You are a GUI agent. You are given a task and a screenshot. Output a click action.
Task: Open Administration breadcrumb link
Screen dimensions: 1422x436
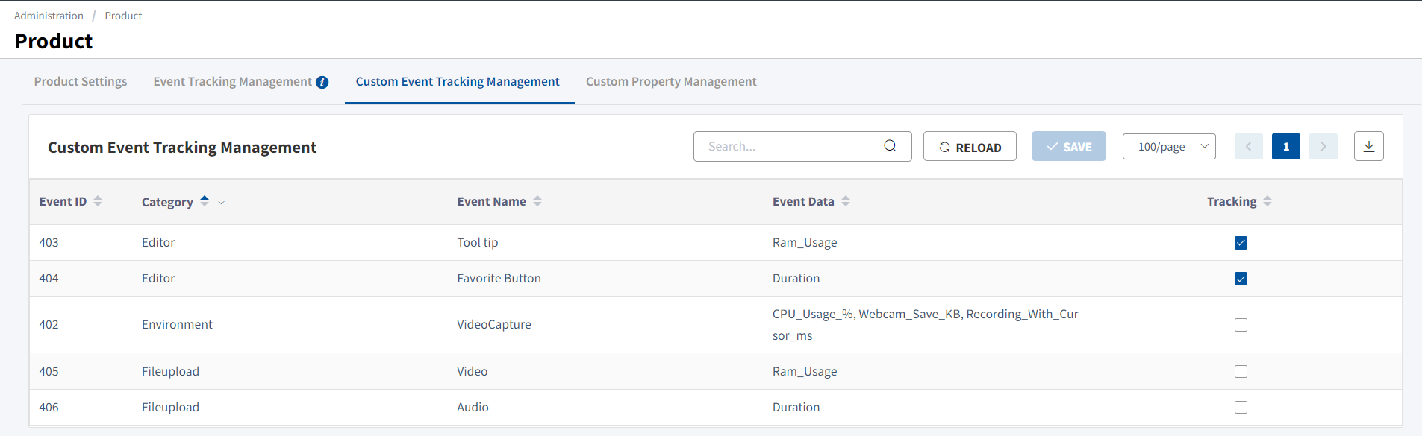point(49,16)
